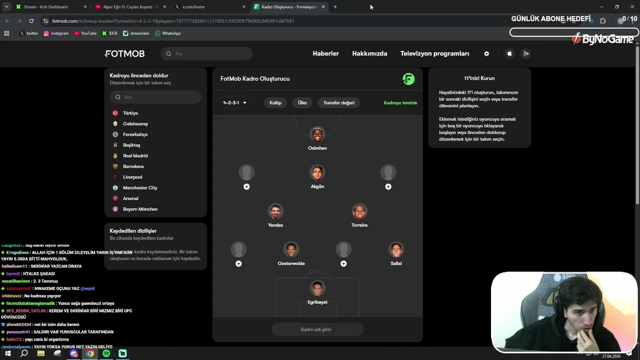Select Torreira's player portrait
The image size is (640, 360).
[x=359, y=211]
